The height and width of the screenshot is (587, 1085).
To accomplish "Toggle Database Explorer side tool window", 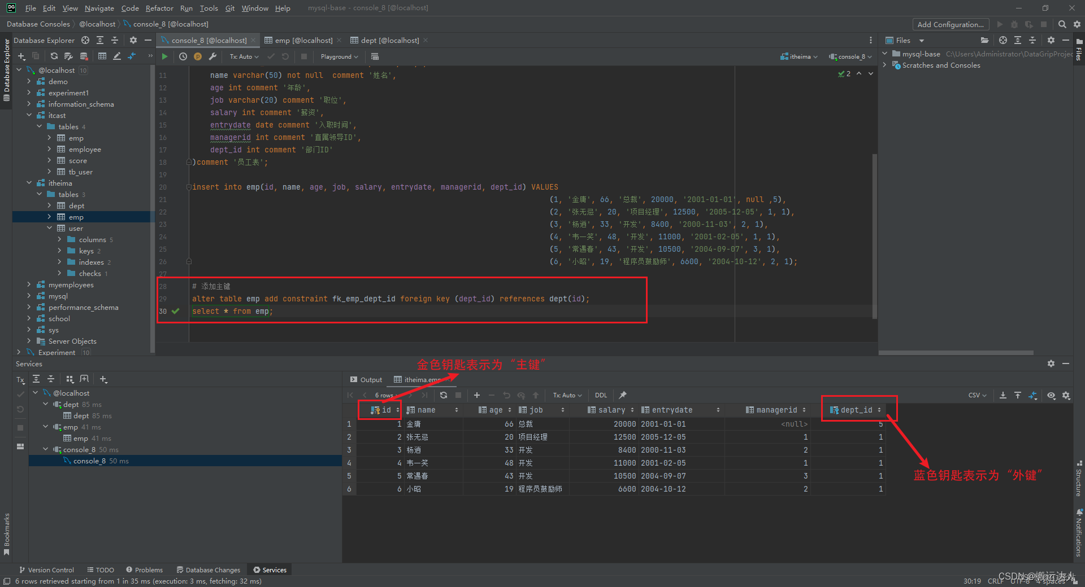I will click(x=6, y=70).
